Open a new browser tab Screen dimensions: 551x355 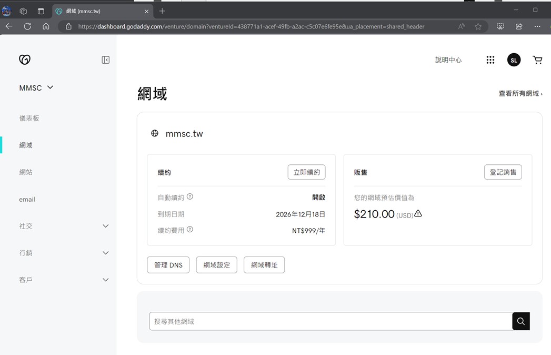click(162, 11)
